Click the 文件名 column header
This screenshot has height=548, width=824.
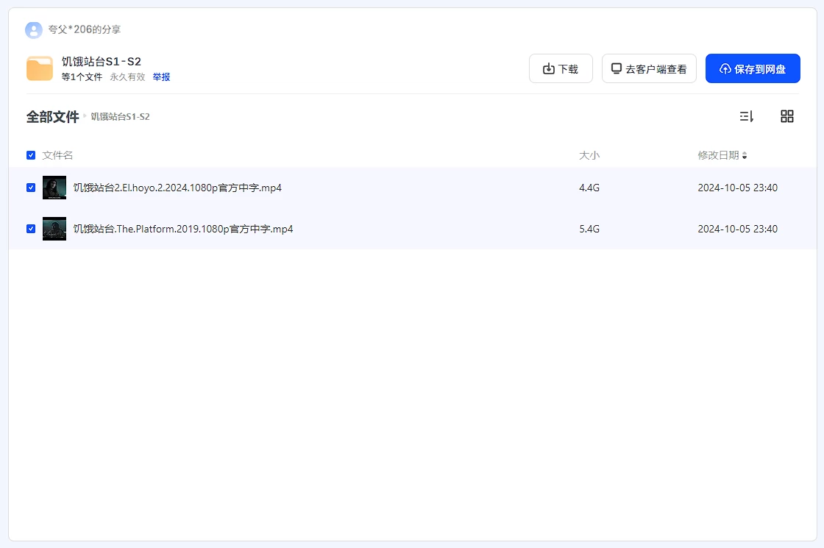click(x=57, y=155)
